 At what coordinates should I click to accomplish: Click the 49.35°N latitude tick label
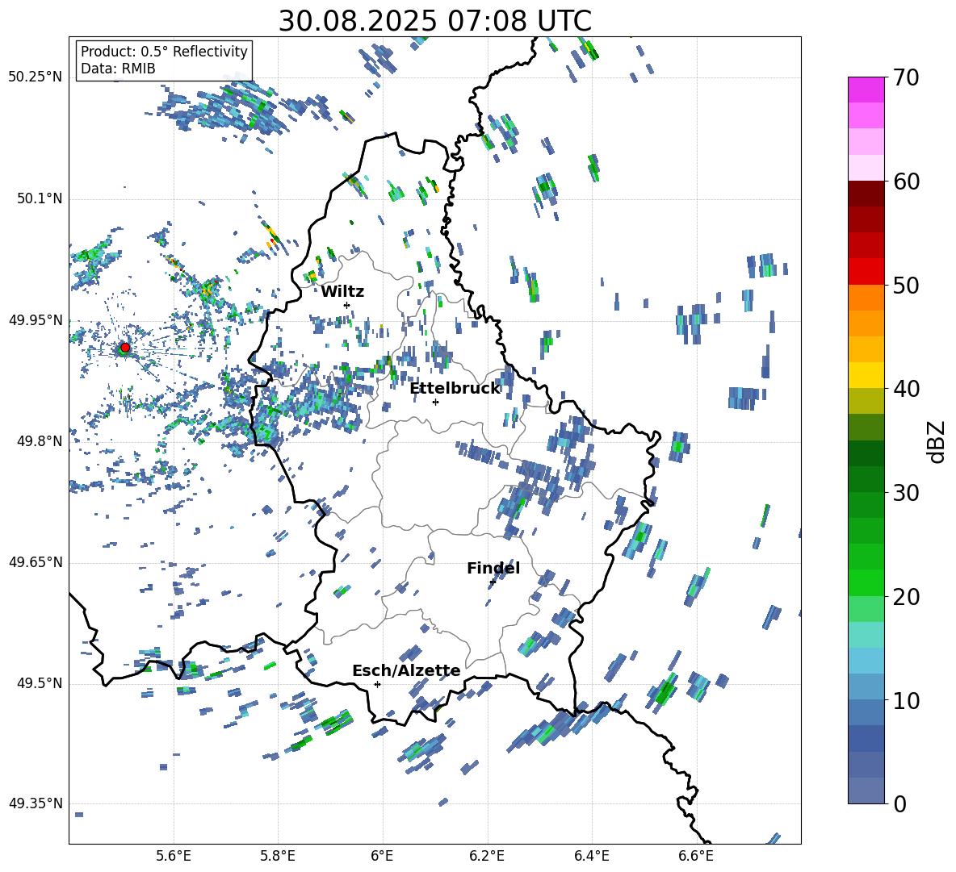[36, 803]
